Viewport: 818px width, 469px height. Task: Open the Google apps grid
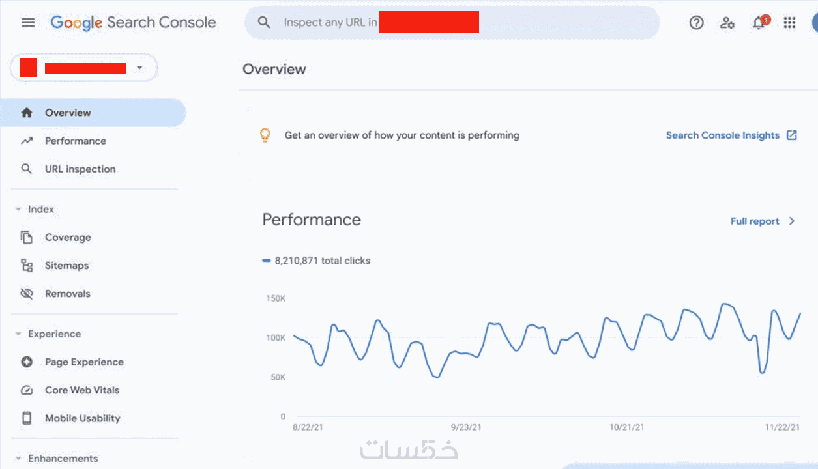pos(789,23)
